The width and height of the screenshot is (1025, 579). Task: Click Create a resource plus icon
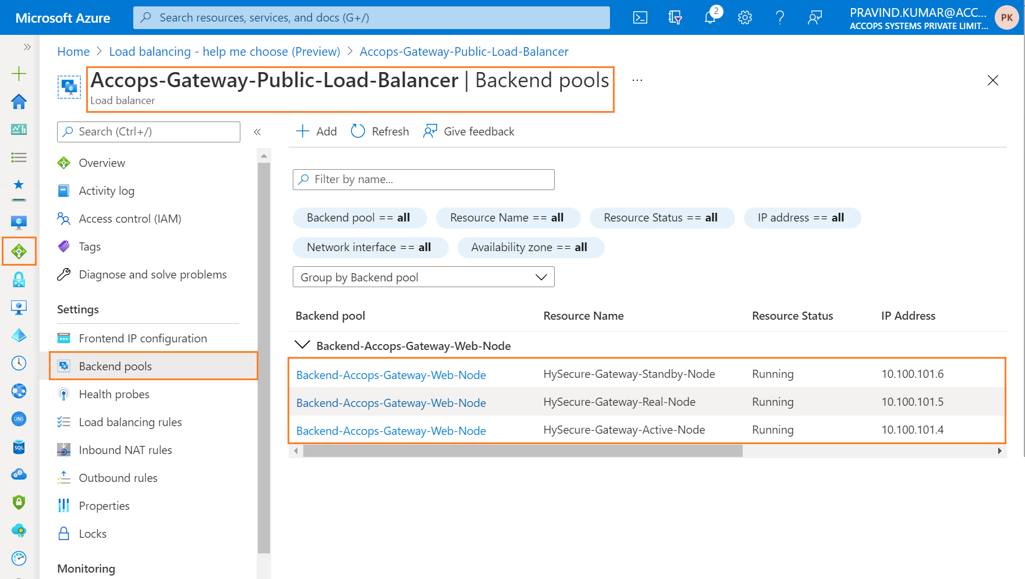pyautogui.click(x=19, y=73)
